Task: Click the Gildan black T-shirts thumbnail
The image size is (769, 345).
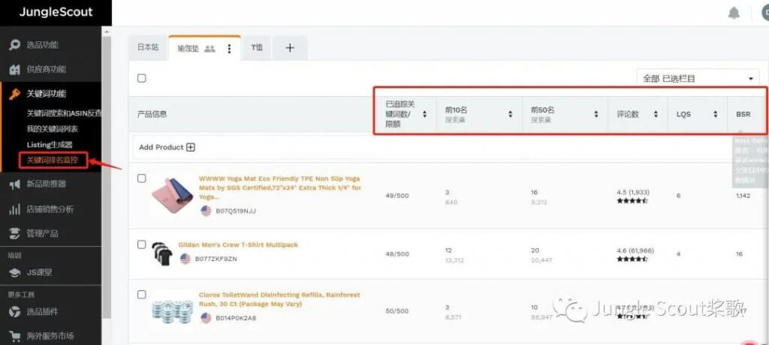Action: tap(162, 253)
